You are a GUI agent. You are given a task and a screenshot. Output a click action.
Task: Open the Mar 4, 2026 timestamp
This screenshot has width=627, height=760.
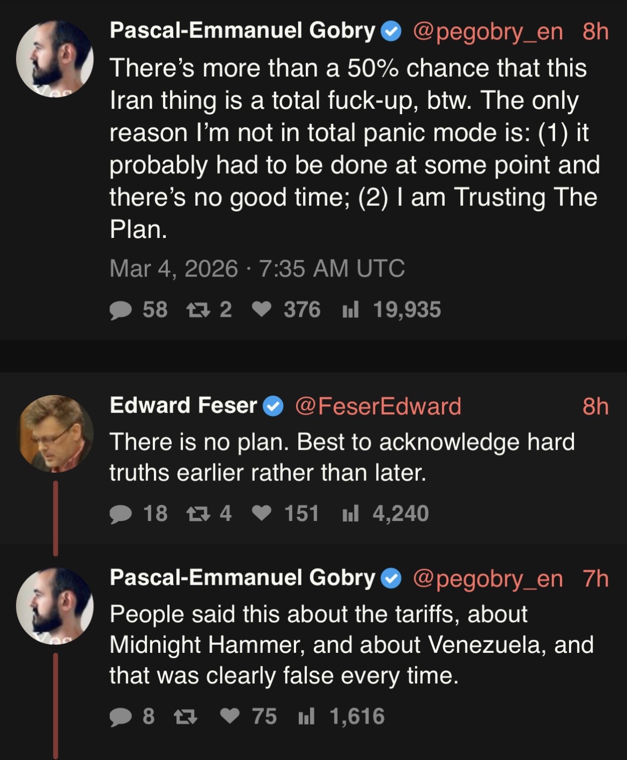257,269
